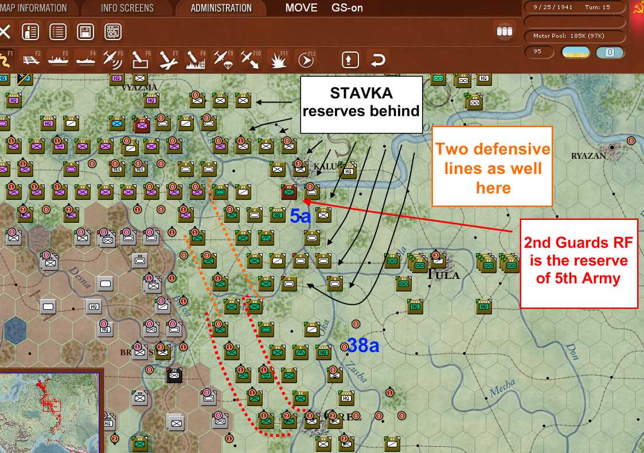Open air reconnaissance mode (F5)
The height and width of the screenshot is (453, 644).
coord(112,59)
